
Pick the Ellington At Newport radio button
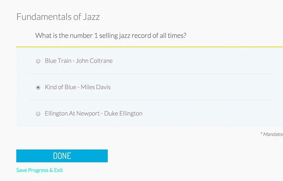coord(38,114)
